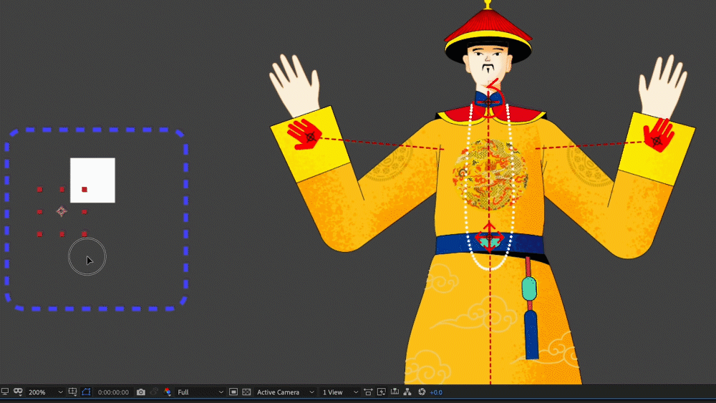Toggle the pixel aspect ratio correction icon
The height and width of the screenshot is (403, 716).
pos(368,392)
